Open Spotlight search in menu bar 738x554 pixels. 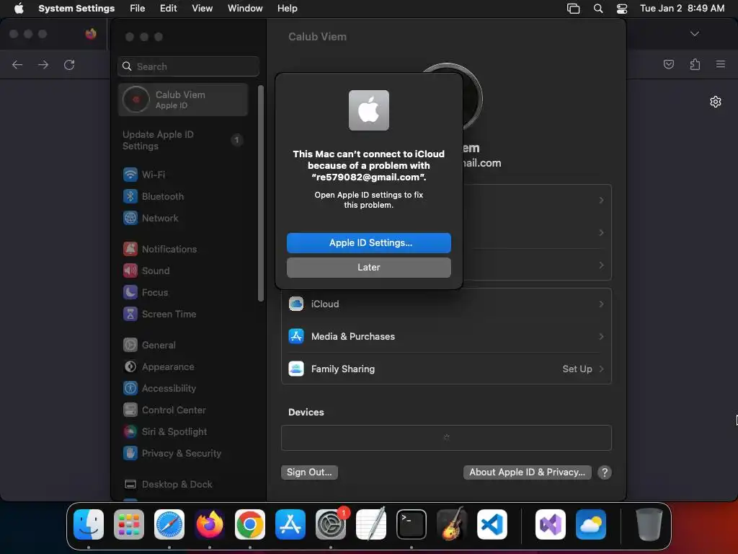597,8
